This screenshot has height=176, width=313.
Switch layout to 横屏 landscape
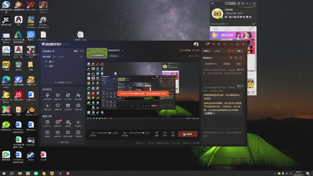(76, 51)
